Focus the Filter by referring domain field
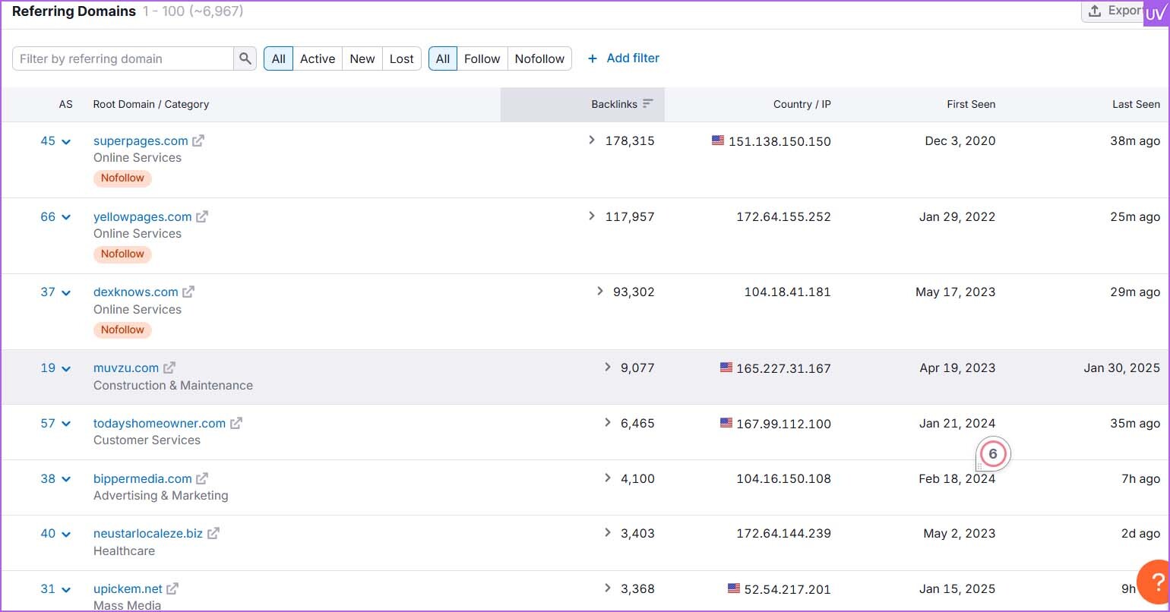This screenshot has height=612, width=1170. [x=123, y=58]
